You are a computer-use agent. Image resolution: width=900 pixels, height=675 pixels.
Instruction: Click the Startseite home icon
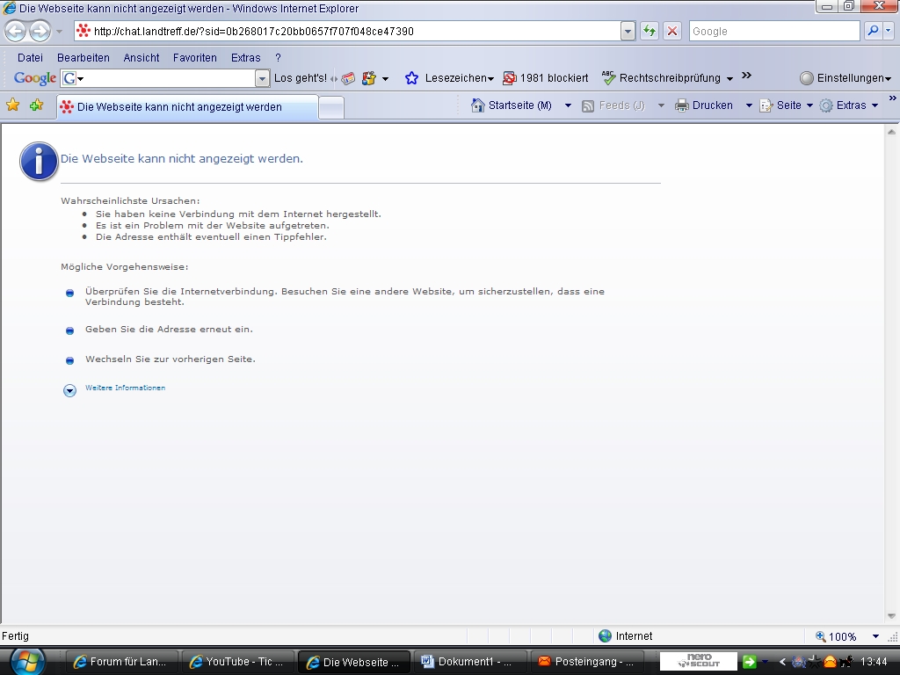point(478,105)
